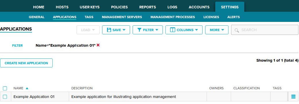This screenshot has width=299, height=104.
Task: Click CREATE NEW APPLICATION button
Action: point(26,63)
